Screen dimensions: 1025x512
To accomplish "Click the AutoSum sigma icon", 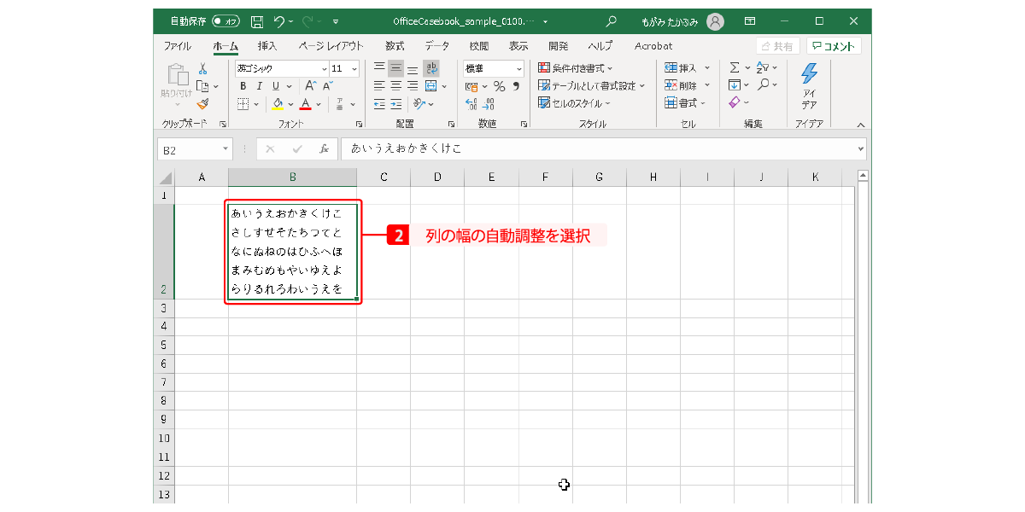I will click(x=734, y=68).
